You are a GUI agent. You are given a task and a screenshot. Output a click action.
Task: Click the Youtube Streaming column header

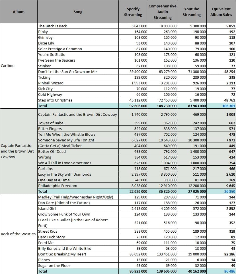[192, 12]
